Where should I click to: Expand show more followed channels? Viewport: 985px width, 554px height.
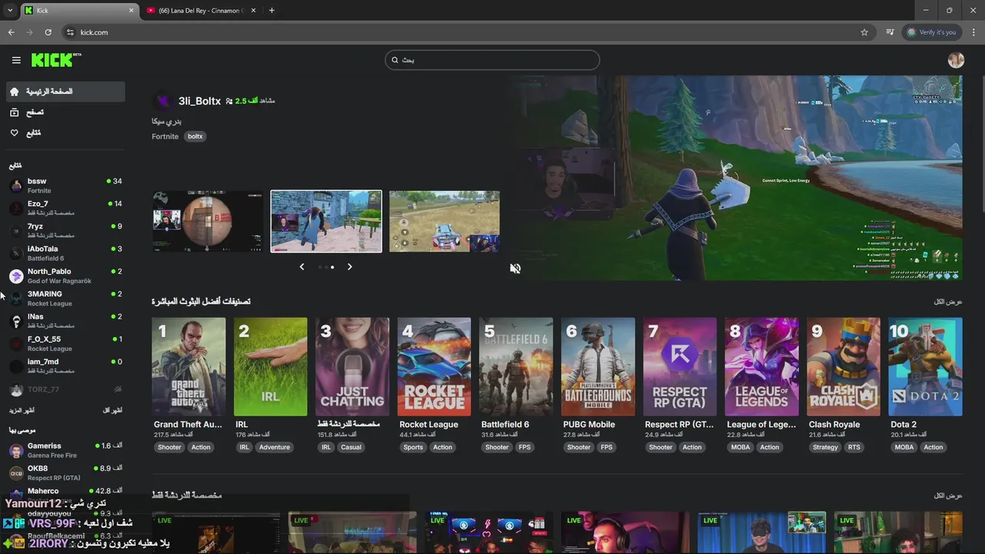click(22, 410)
